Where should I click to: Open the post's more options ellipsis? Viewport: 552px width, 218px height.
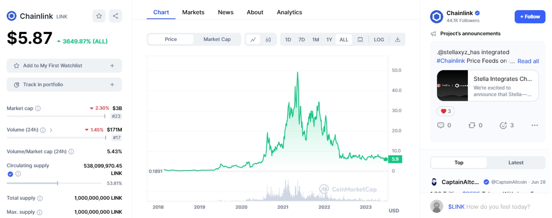pos(534,125)
